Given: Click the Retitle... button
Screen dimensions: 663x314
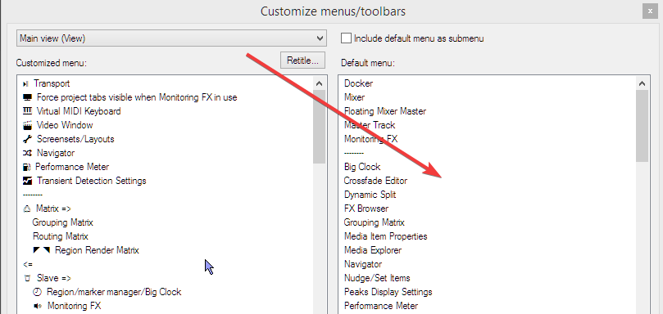Looking at the screenshot, I should 302,61.
